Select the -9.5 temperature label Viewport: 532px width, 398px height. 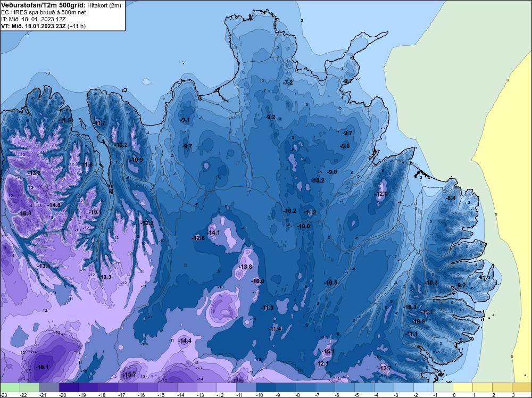click(345, 146)
